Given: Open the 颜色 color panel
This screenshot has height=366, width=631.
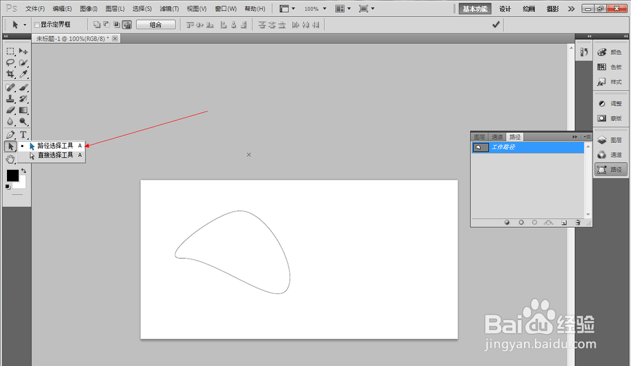Looking at the screenshot, I should [x=610, y=52].
